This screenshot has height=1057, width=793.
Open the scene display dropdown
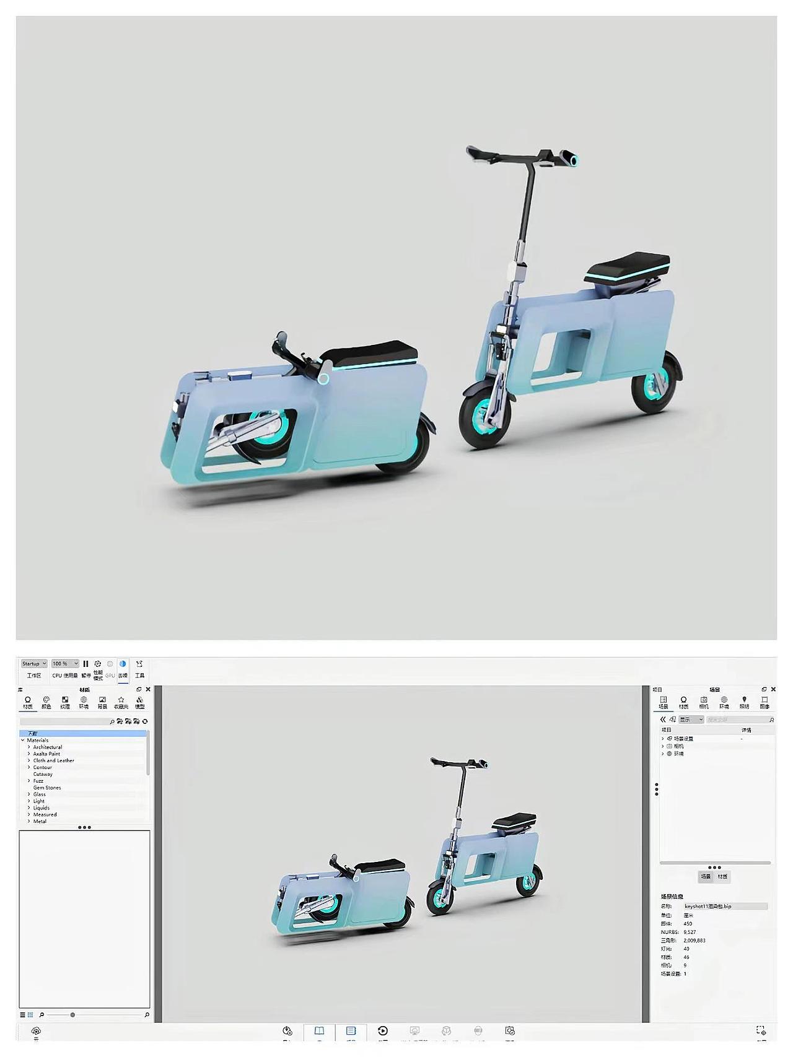(691, 720)
